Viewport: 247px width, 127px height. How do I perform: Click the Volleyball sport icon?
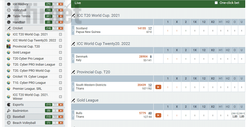pos(9,10)
